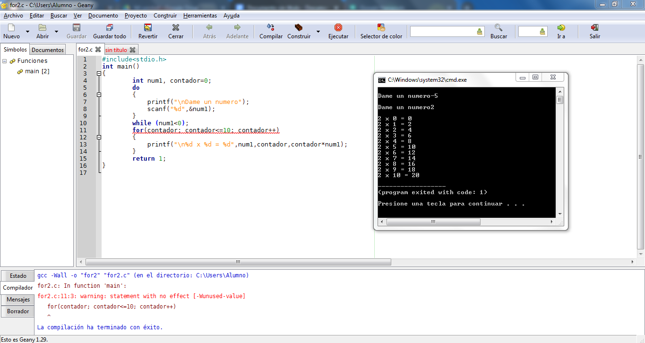Open the Buscar menu

tap(59, 16)
